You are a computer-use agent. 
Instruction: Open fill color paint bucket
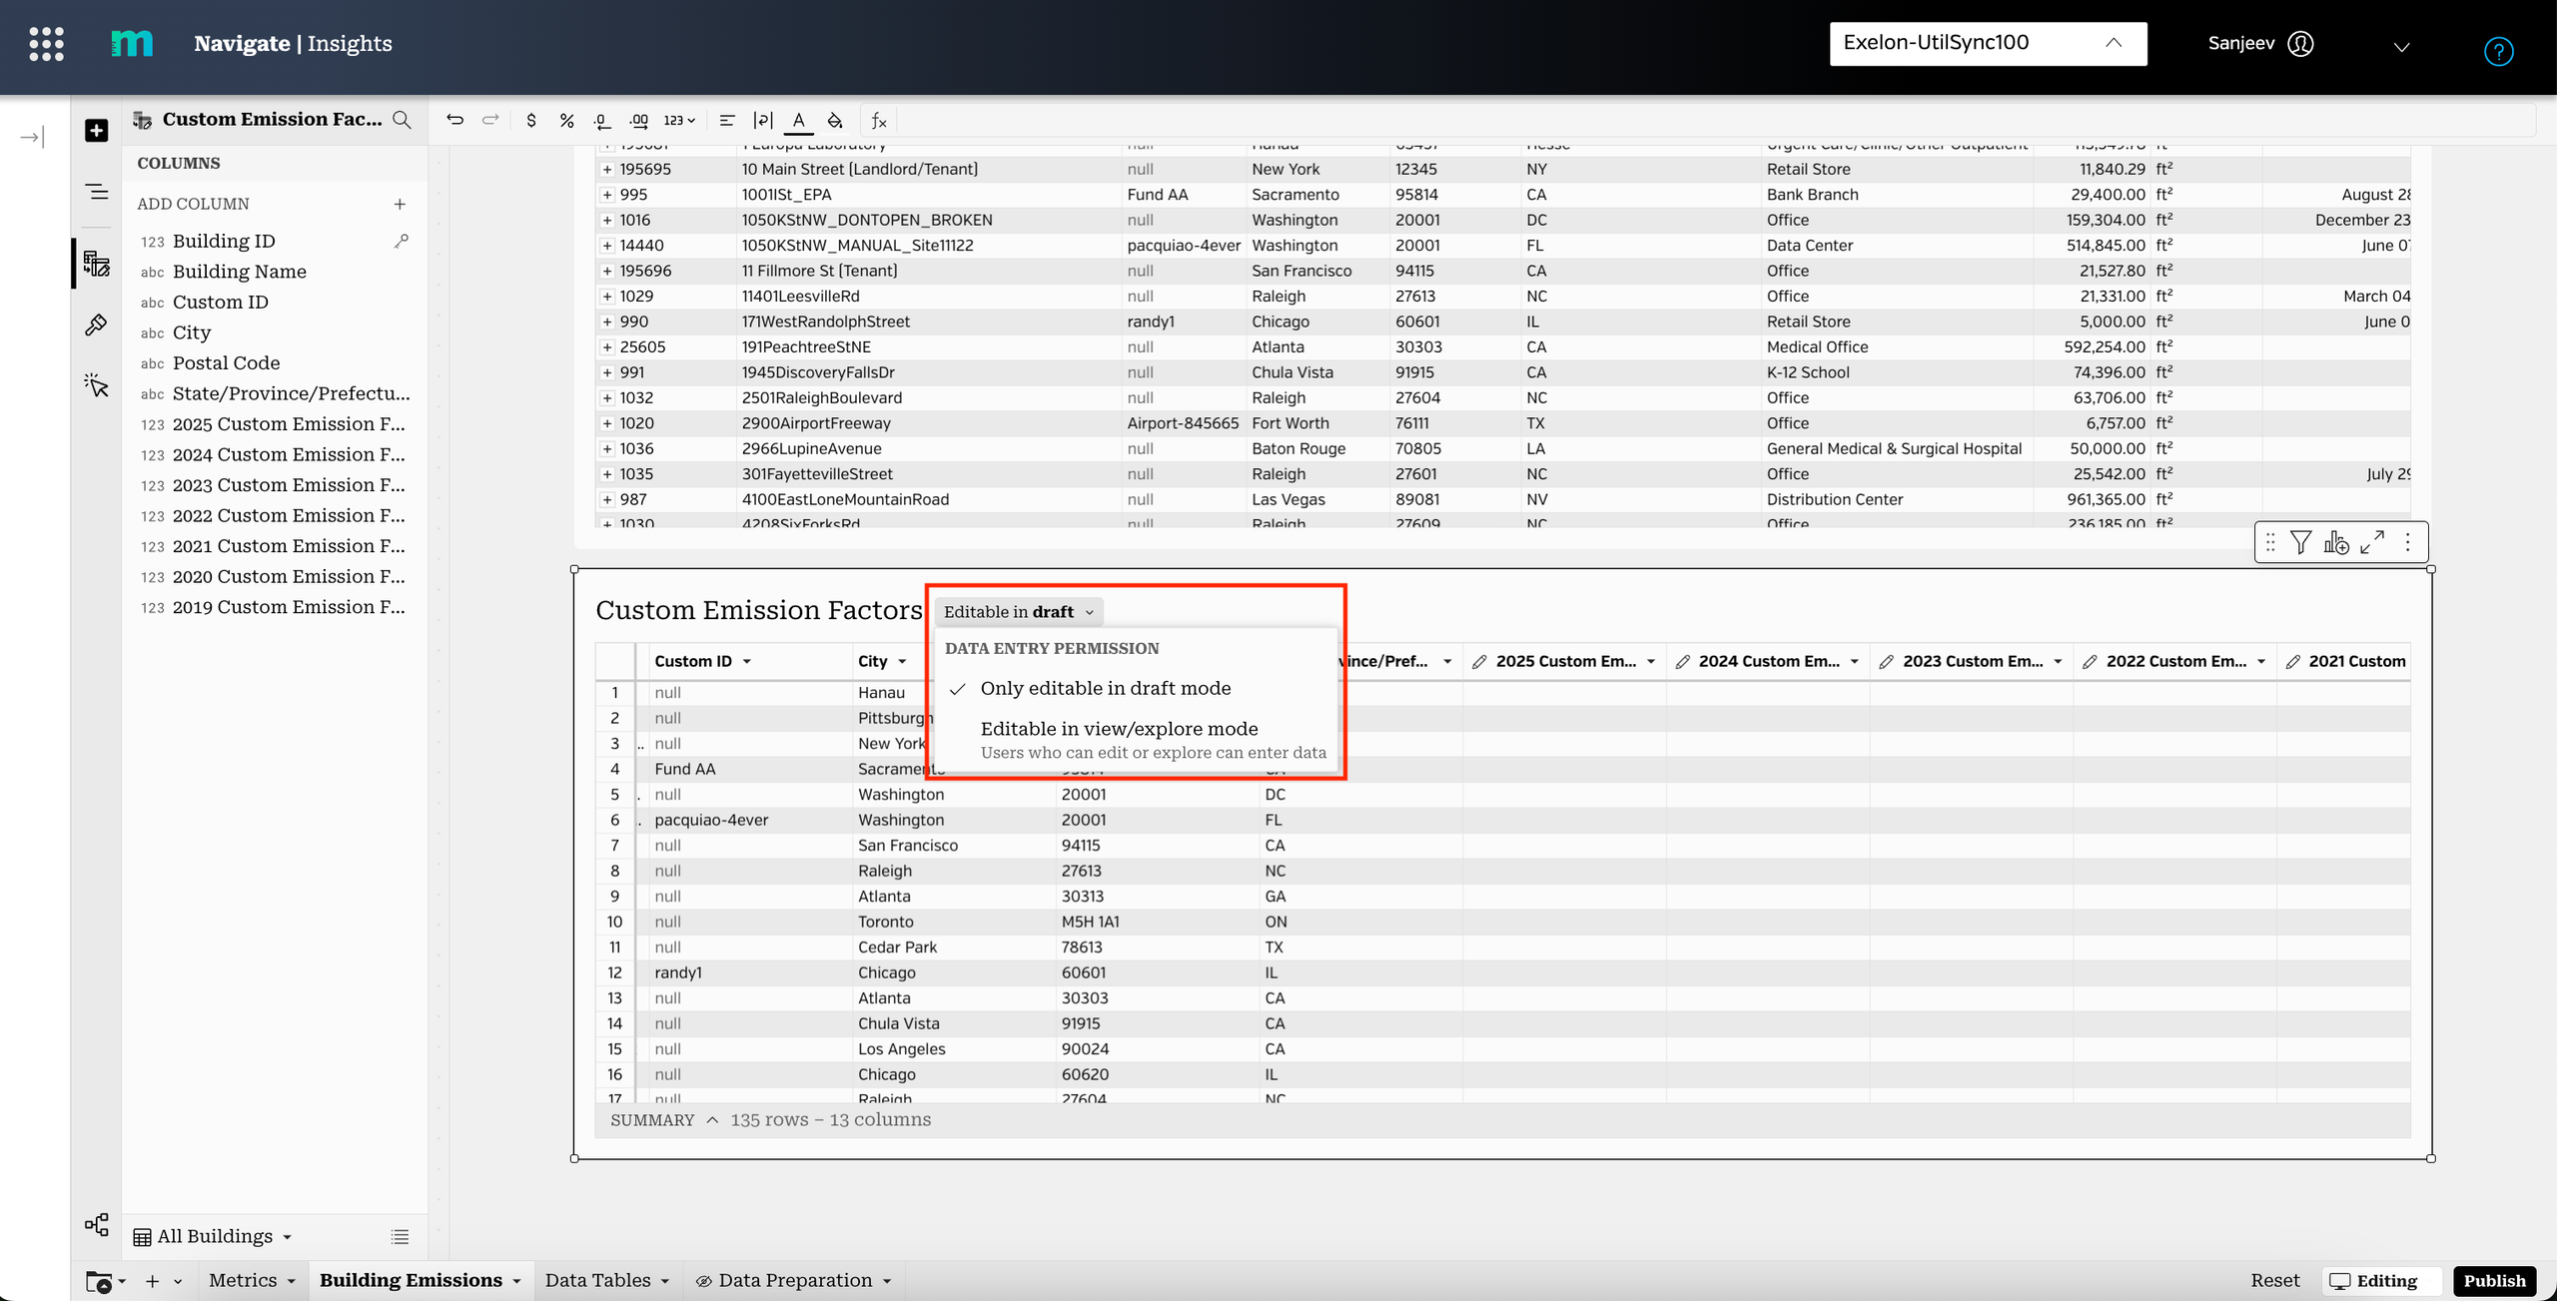point(835,121)
